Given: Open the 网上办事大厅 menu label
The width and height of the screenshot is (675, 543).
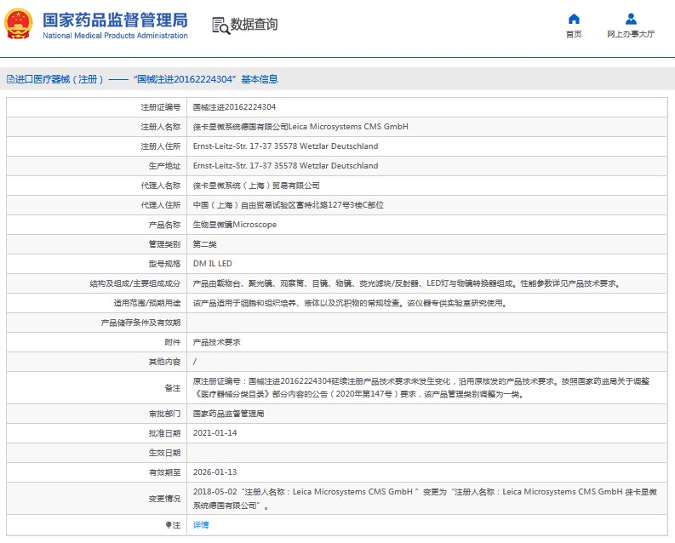Looking at the screenshot, I should click(631, 34).
